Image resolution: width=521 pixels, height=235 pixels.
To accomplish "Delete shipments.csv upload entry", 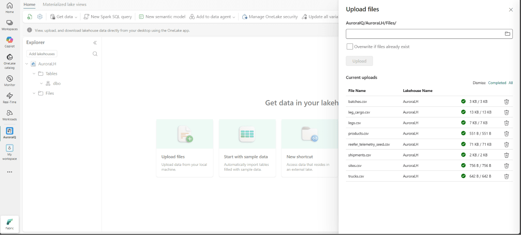I will pyautogui.click(x=506, y=155).
